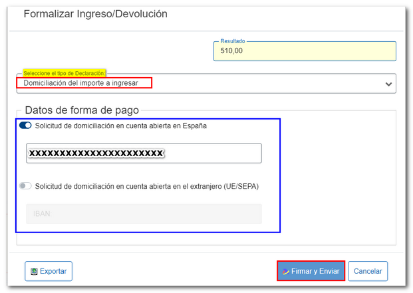Open the tipo de Declaración dropdown
This screenshot has height=293, width=413.
pyautogui.click(x=206, y=83)
